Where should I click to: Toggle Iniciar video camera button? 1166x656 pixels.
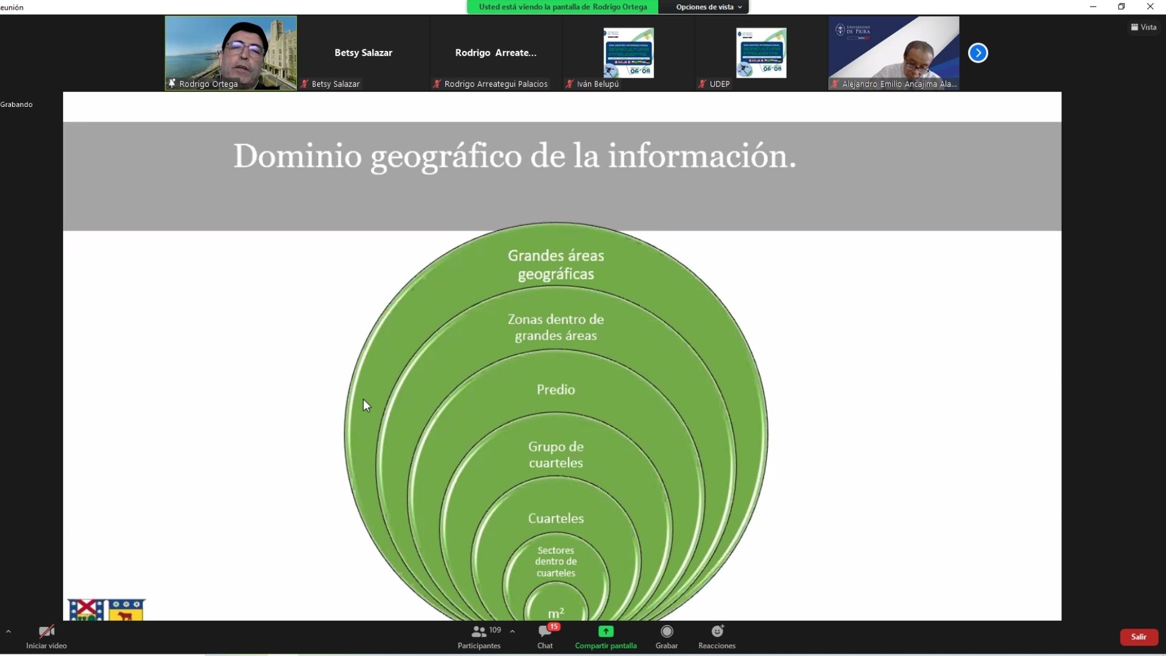[46, 632]
